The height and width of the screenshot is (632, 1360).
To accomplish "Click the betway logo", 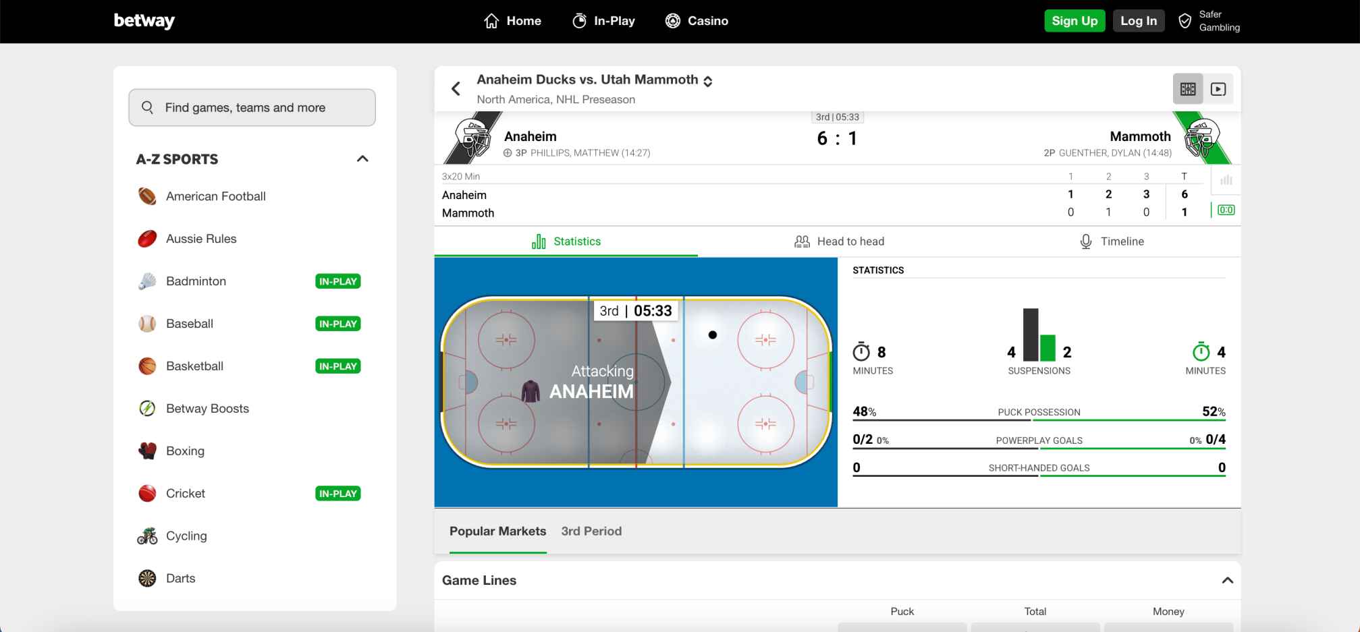I will (144, 21).
